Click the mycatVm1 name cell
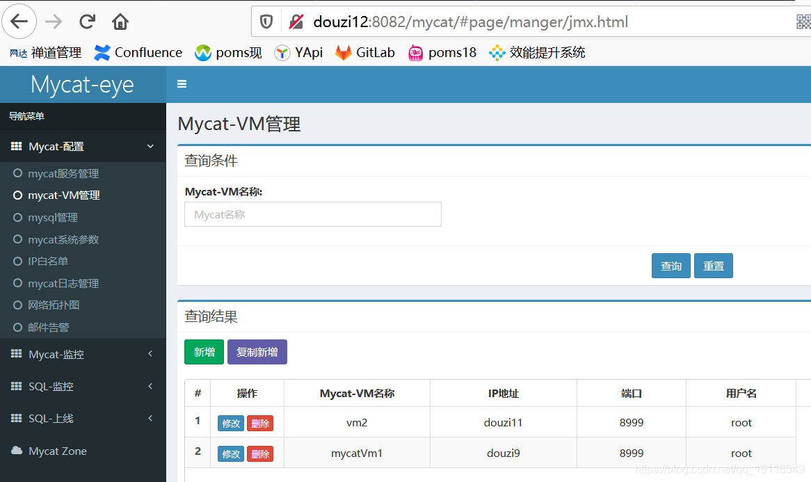The width and height of the screenshot is (811, 482). (357, 453)
